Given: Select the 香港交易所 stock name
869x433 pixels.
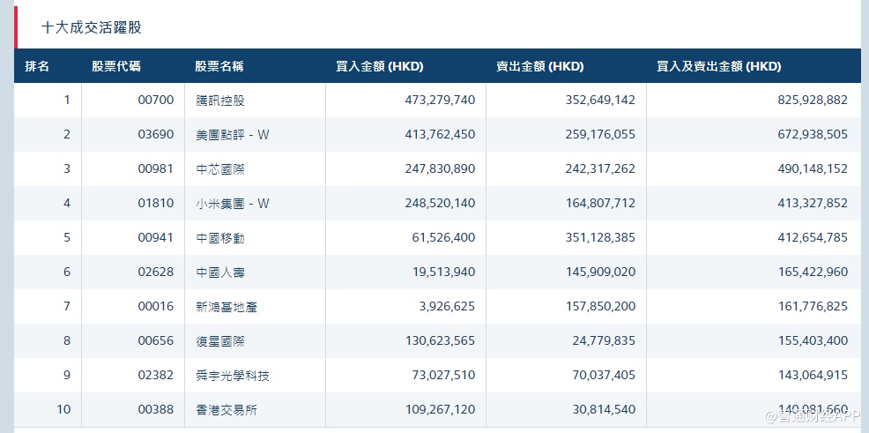Looking at the screenshot, I should point(227,410).
